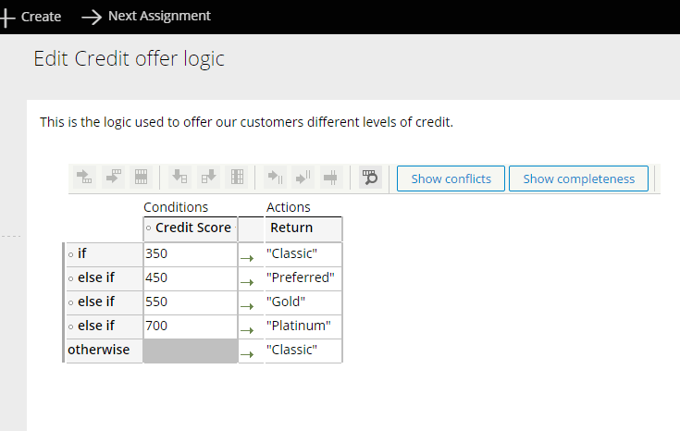Viewport: 680px width, 431px height.
Task: Select the Credit Score column header
Action: tap(191, 228)
